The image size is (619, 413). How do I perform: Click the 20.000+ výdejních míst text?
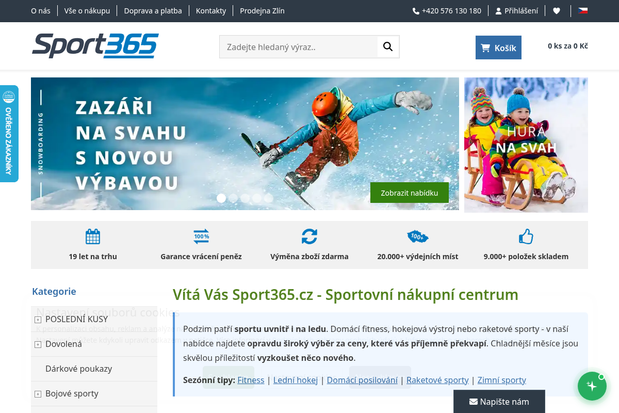click(418, 257)
